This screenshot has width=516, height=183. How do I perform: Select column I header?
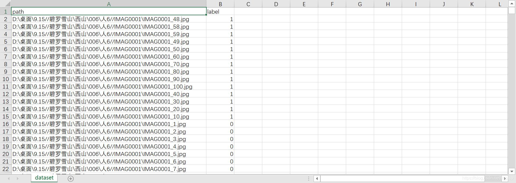coord(416,4)
